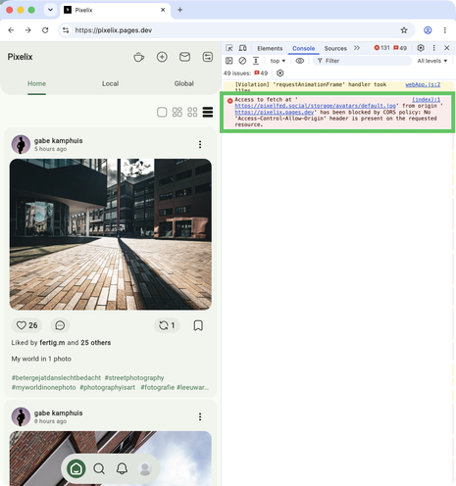Open DevTools settings gear
The image size is (456, 486).
point(421,48)
